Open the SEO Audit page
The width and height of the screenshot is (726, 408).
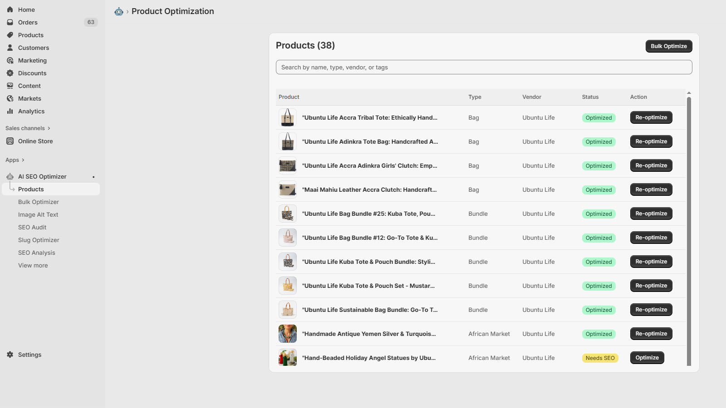pyautogui.click(x=32, y=227)
